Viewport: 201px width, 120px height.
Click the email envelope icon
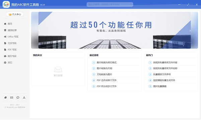pos(12,98)
